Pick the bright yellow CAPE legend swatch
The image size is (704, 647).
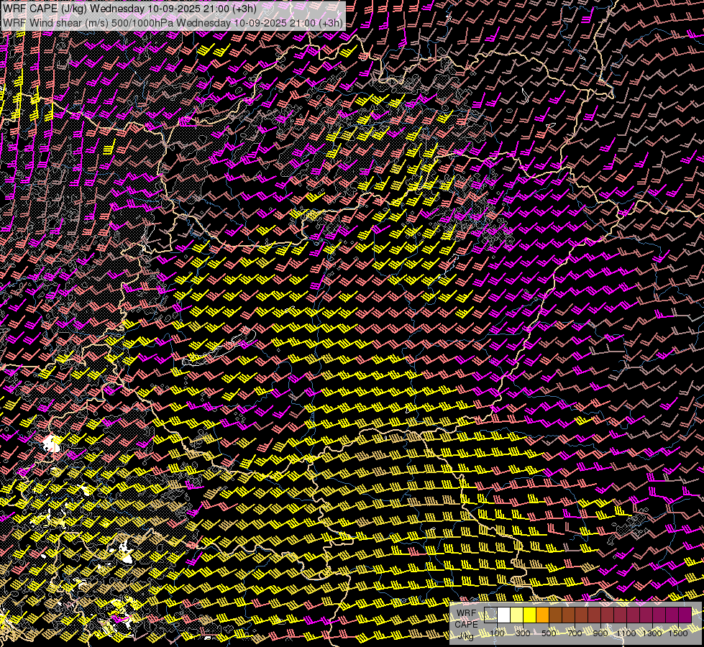[x=530, y=615]
